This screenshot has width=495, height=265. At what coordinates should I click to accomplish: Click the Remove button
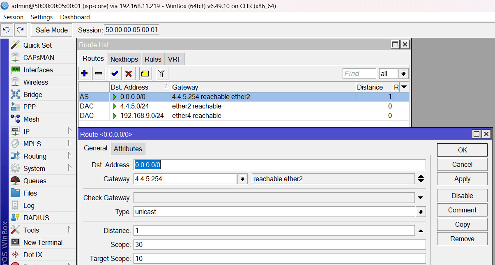click(x=462, y=239)
